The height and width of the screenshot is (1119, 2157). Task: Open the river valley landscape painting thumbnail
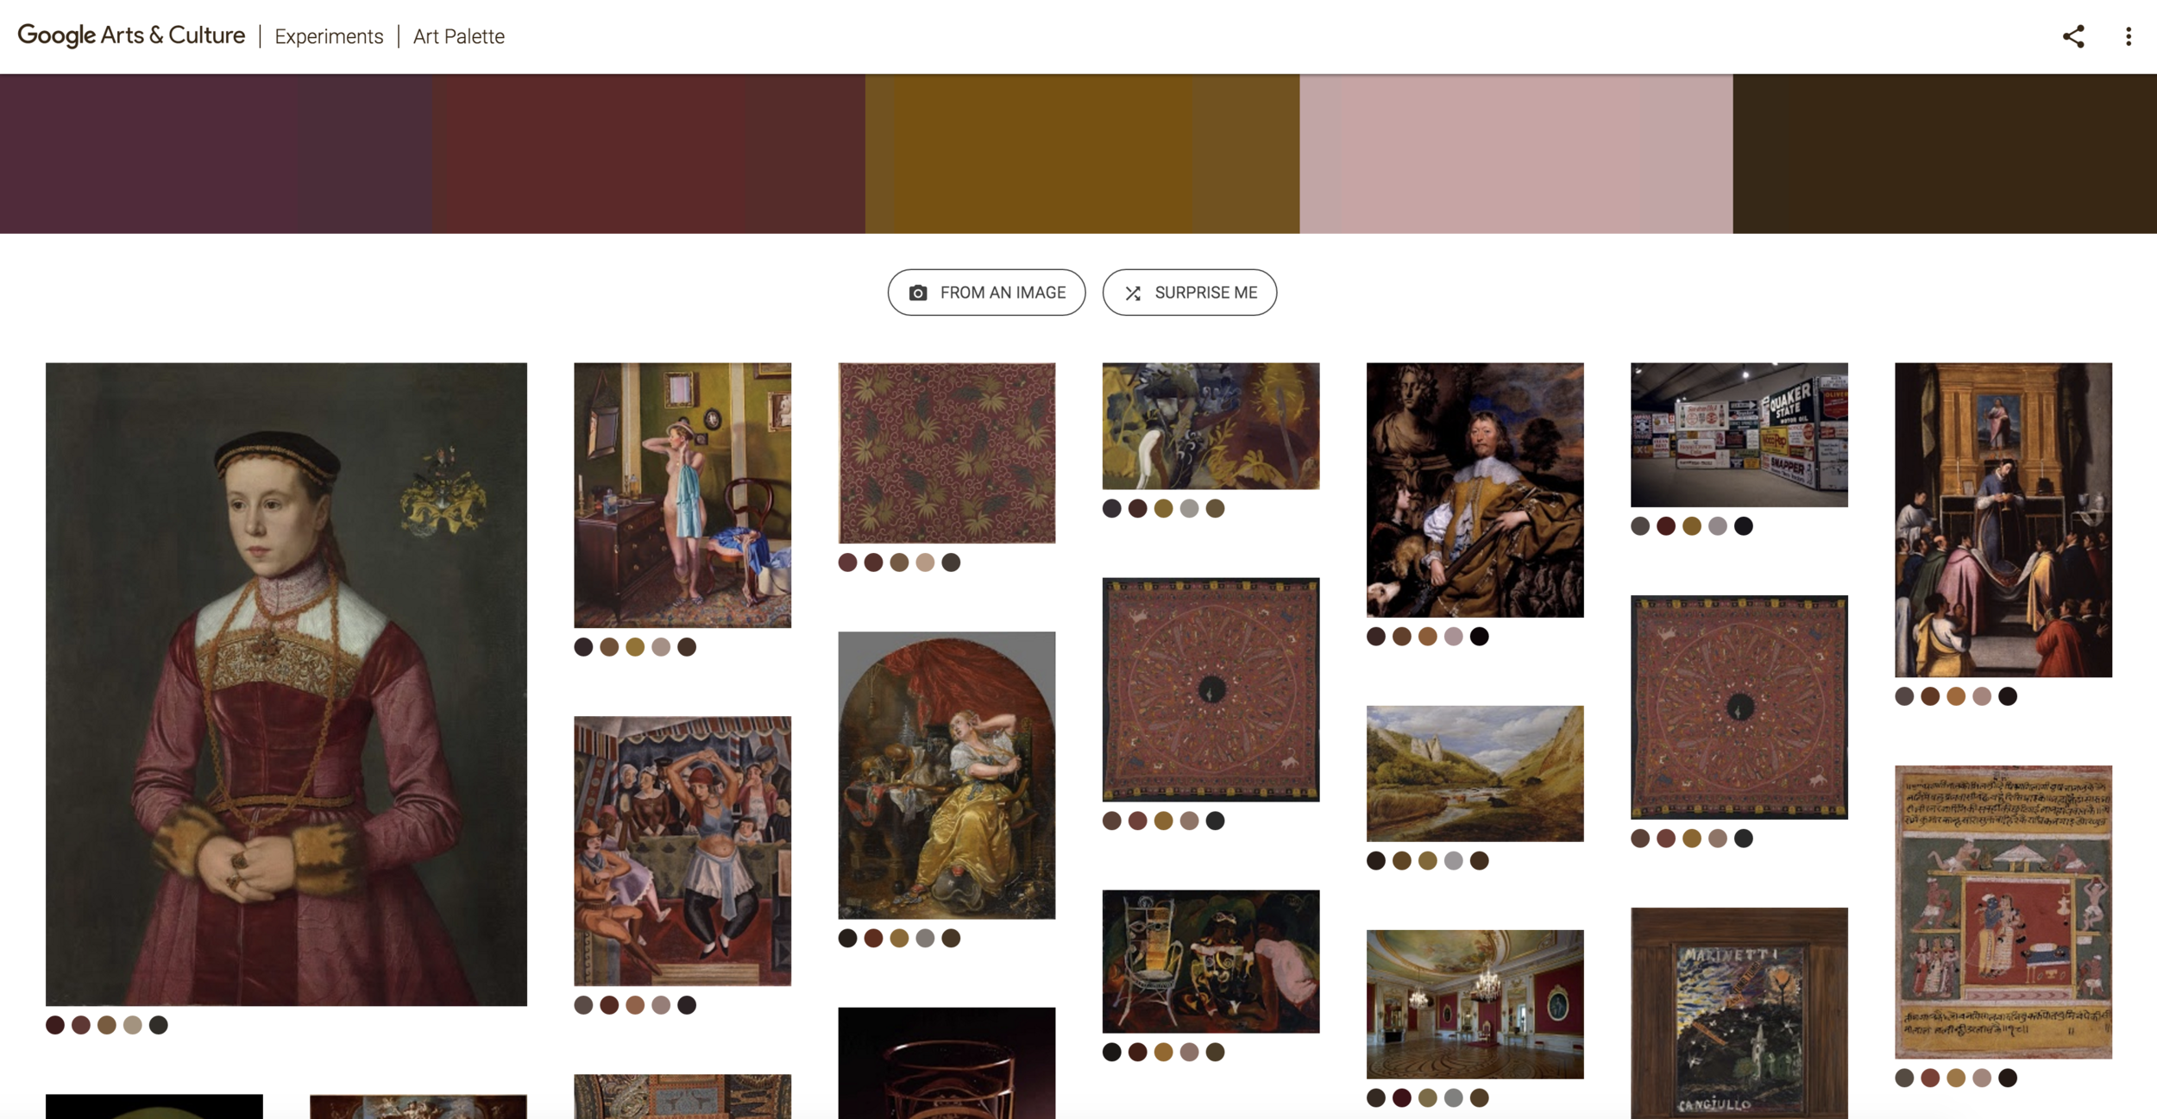click(1475, 773)
